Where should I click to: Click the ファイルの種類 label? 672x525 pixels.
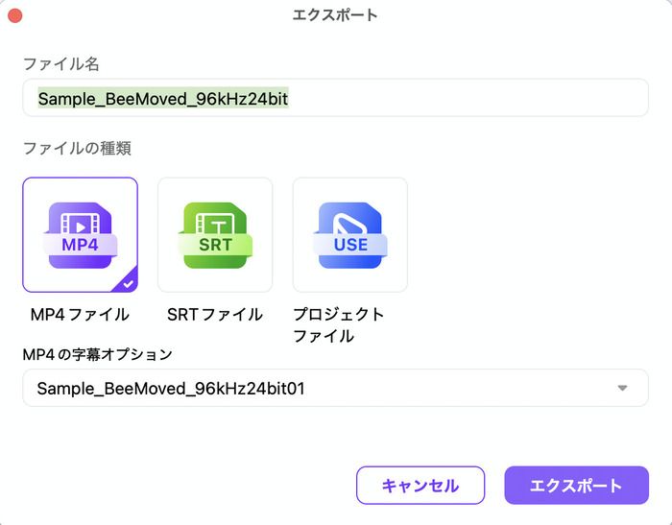click(x=77, y=148)
